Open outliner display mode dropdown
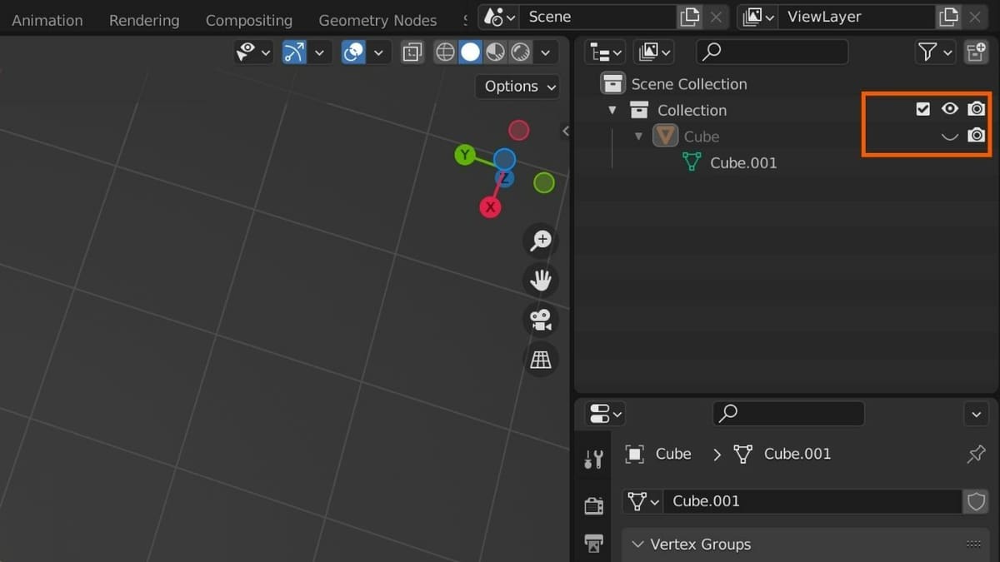This screenshot has width=1000, height=562. coord(653,52)
